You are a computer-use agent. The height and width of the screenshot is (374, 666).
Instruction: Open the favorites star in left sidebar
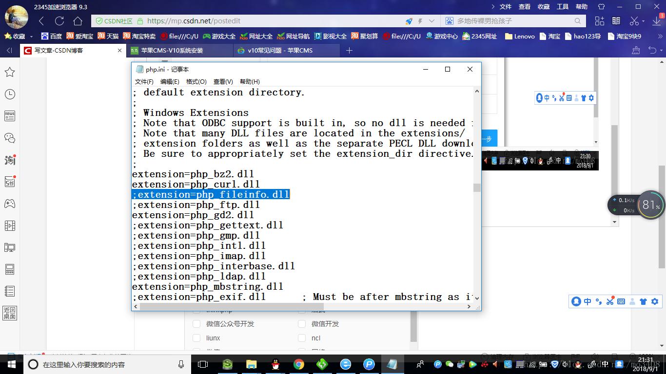pos(10,72)
